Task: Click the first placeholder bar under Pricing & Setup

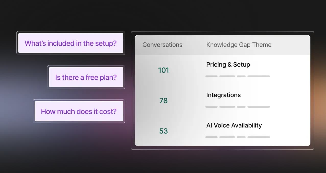Action: pos(211,76)
